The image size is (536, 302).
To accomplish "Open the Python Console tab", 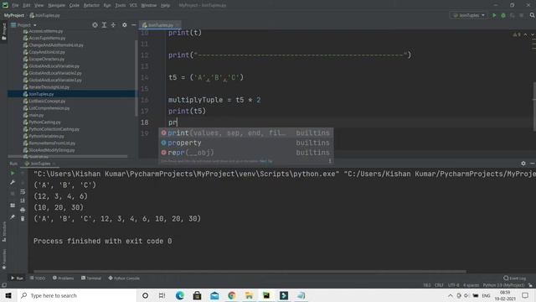I will click(124, 279).
